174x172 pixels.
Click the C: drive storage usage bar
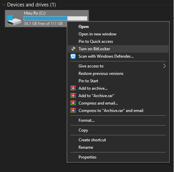56,18
